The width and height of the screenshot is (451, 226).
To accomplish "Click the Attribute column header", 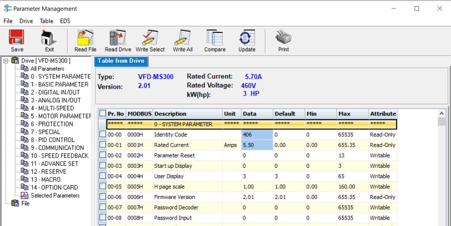I will tap(383, 114).
